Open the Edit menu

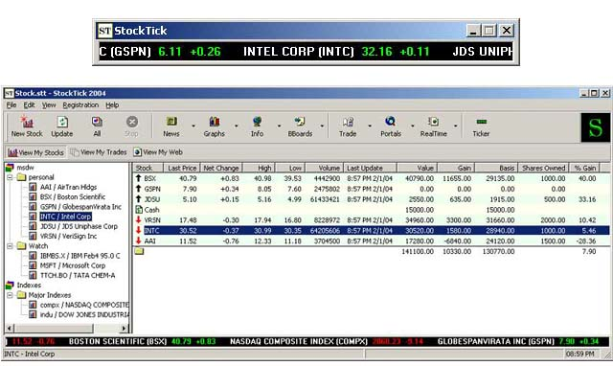tap(29, 104)
